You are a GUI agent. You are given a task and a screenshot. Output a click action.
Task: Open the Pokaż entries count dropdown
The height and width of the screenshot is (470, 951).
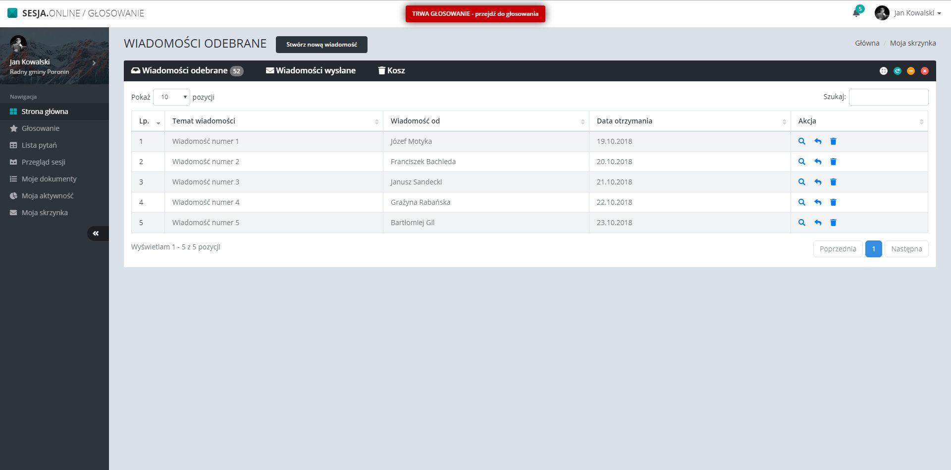coord(171,97)
